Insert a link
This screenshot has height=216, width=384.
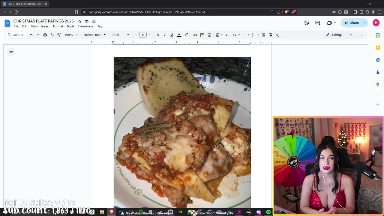pos(195,35)
